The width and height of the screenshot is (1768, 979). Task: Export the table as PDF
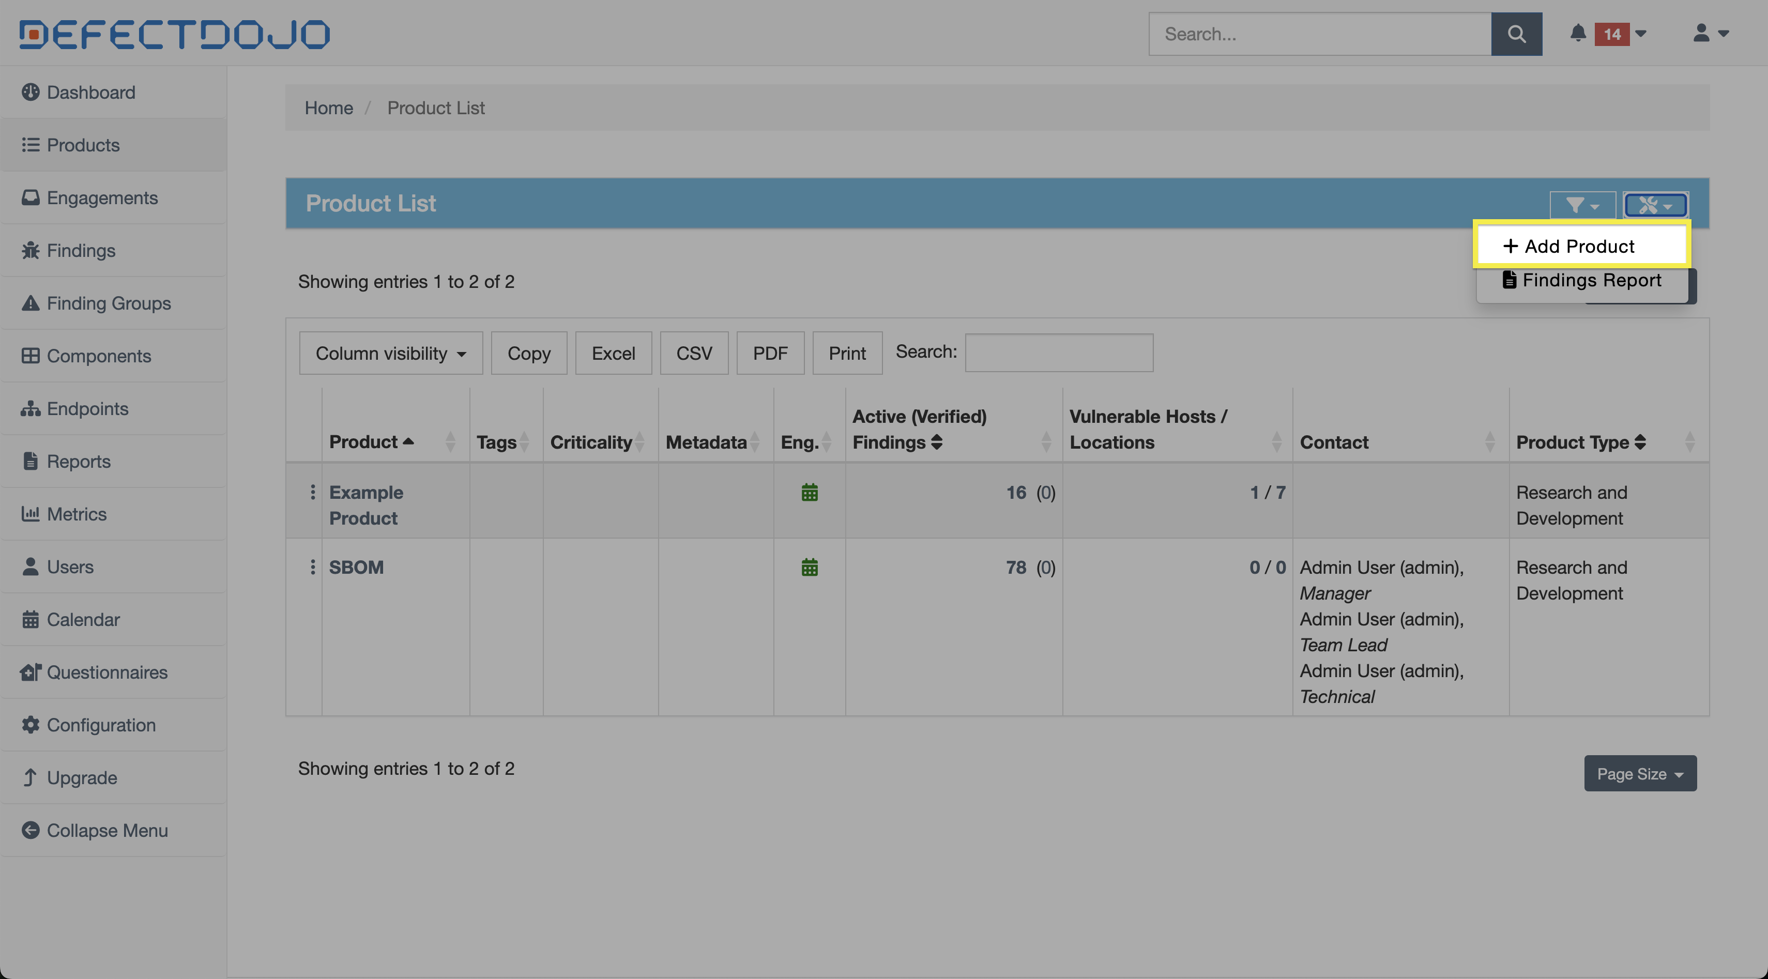[770, 354]
